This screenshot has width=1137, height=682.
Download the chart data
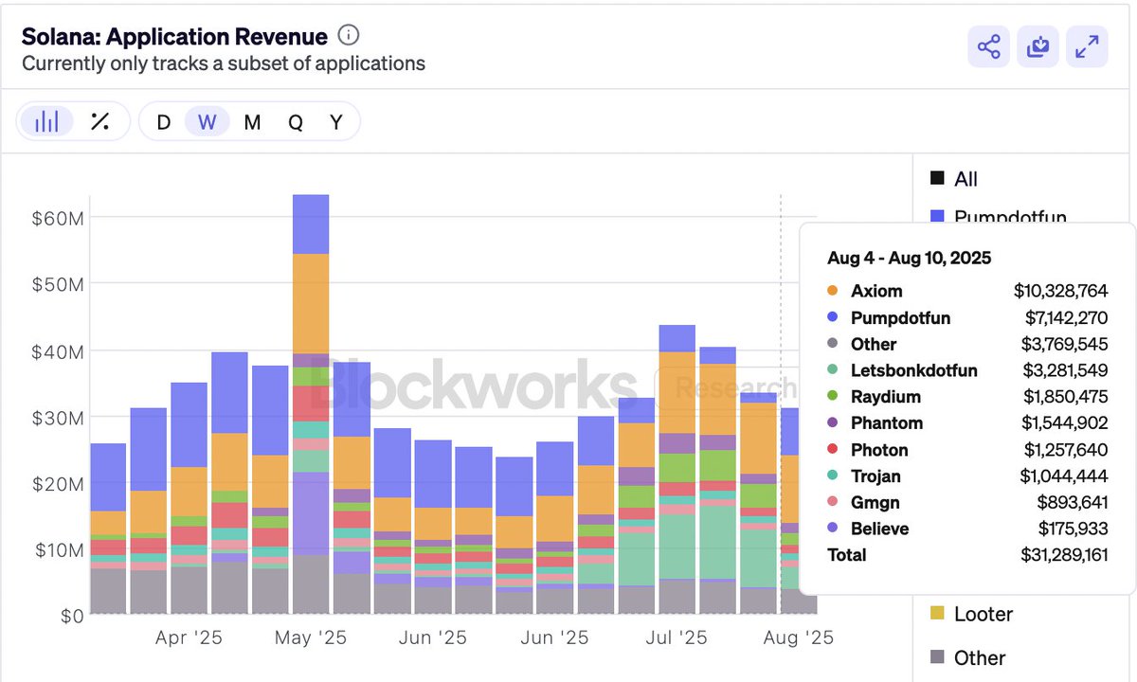[x=1038, y=46]
